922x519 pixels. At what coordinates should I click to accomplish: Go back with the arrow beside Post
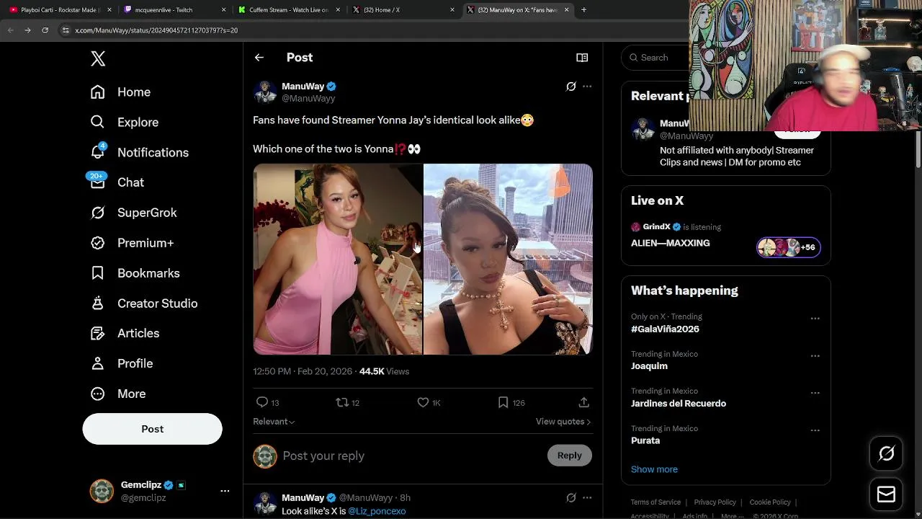pos(259,58)
